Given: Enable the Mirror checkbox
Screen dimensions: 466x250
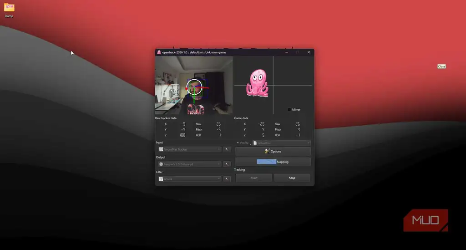Looking at the screenshot, I should click(289, 110).
